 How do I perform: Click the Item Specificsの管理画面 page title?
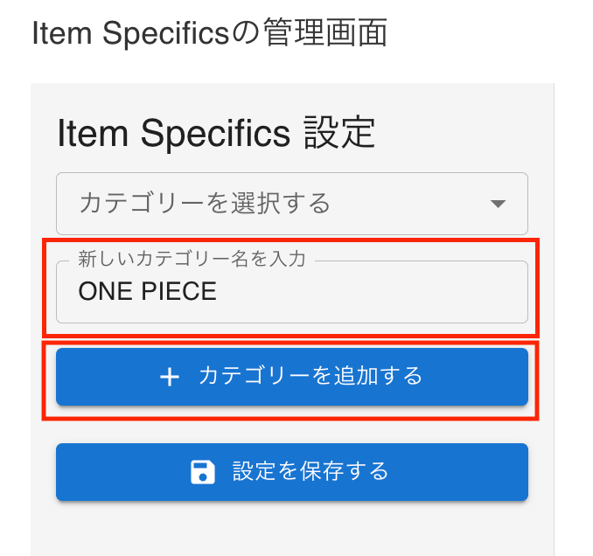point(209,34)
